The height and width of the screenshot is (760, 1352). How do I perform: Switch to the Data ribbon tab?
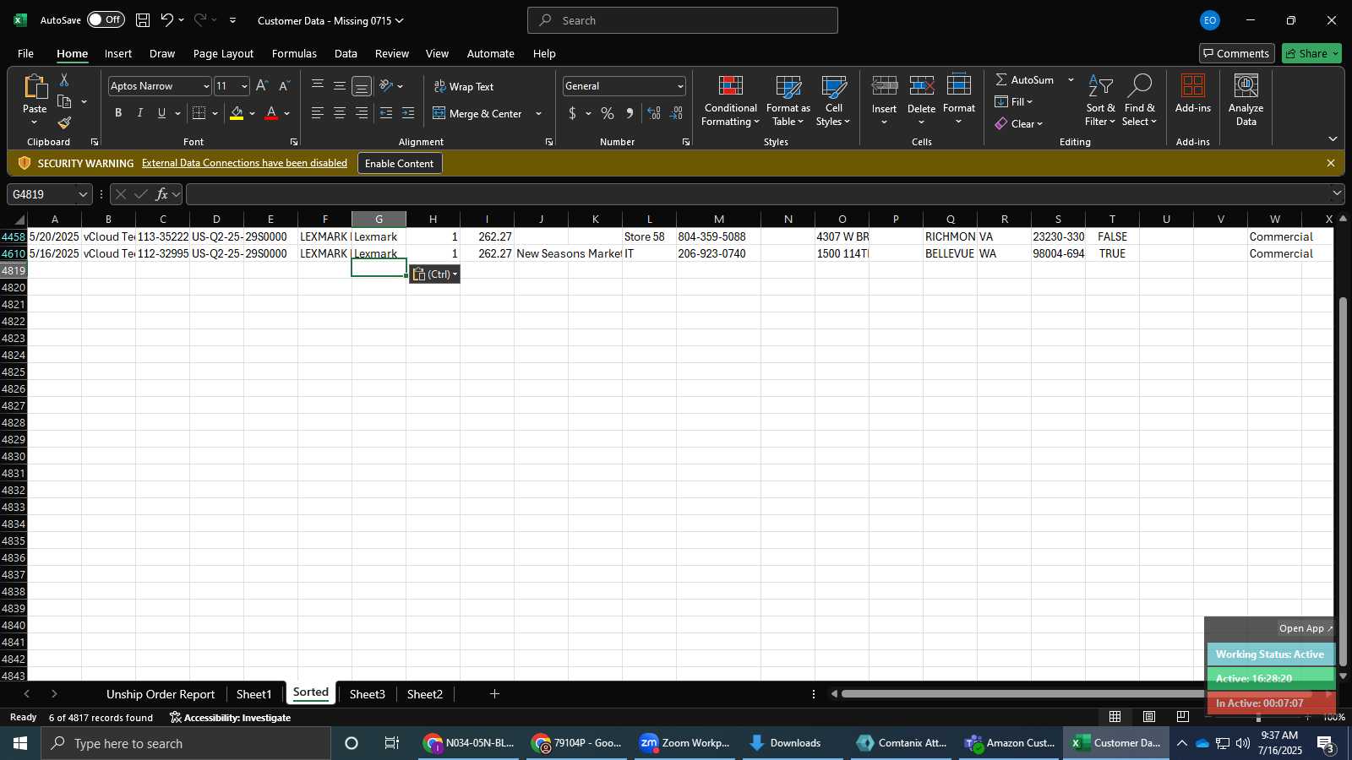pyautogui.click(x=346, y=53)
